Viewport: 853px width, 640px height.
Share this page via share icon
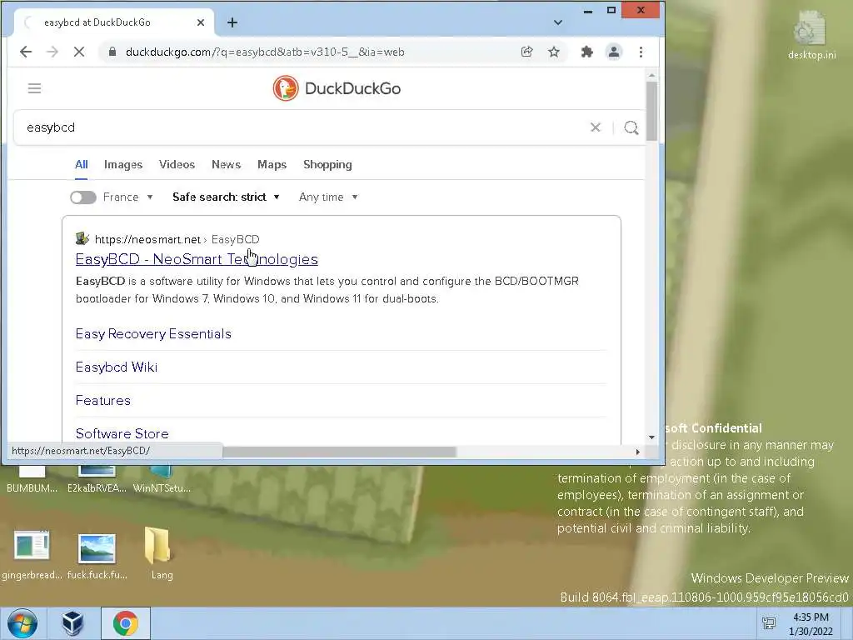[526, 52]
